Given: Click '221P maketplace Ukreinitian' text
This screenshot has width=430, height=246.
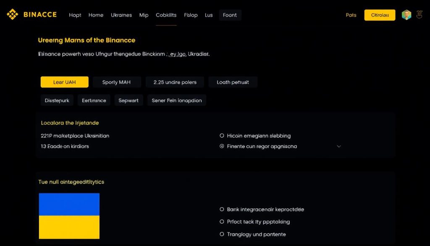Looking at the screenshot, I should click(x=75, y=136).
